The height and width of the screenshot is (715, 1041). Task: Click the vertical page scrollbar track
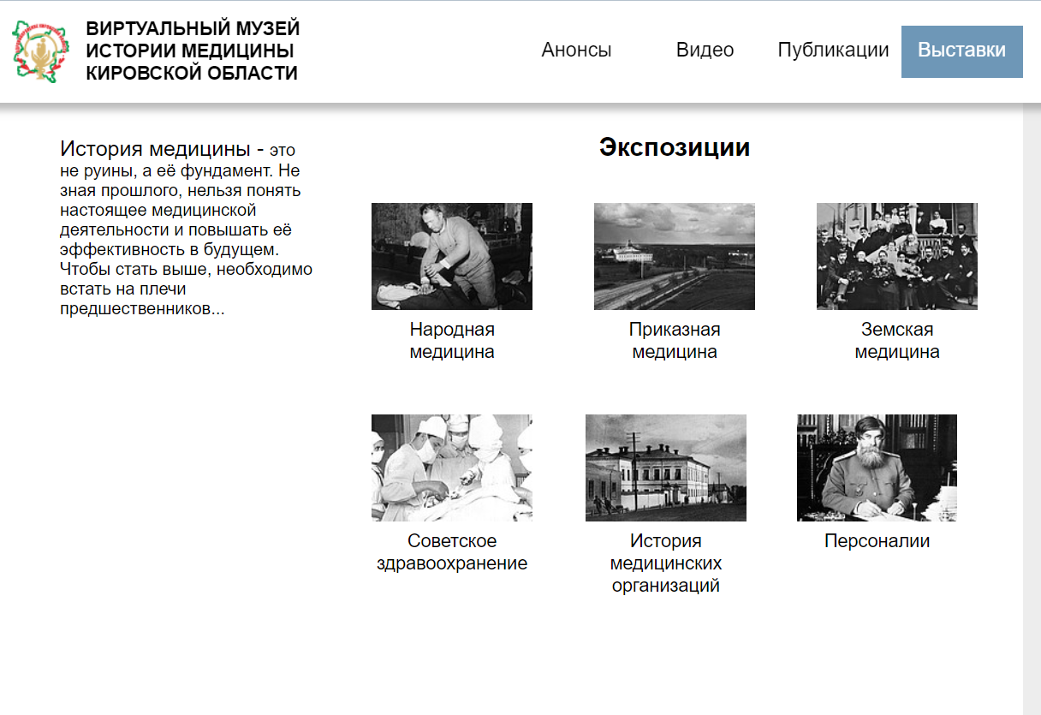1032,411
